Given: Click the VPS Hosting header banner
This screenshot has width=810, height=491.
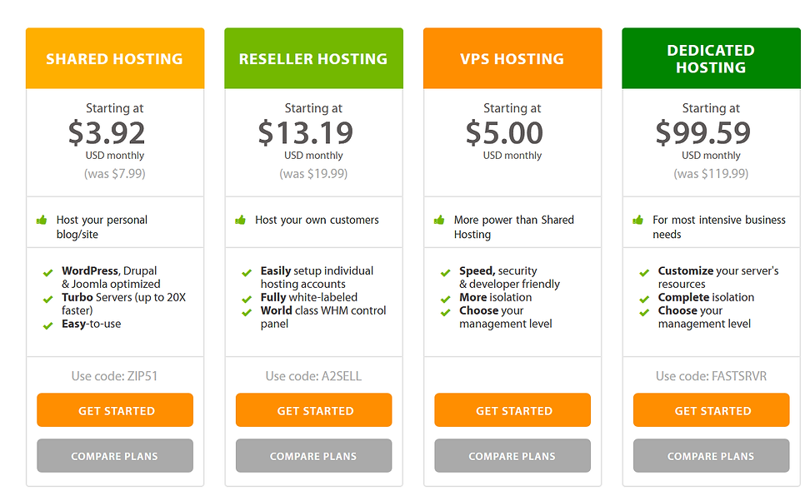Looking at the screenshot, I should pos(512,59).
